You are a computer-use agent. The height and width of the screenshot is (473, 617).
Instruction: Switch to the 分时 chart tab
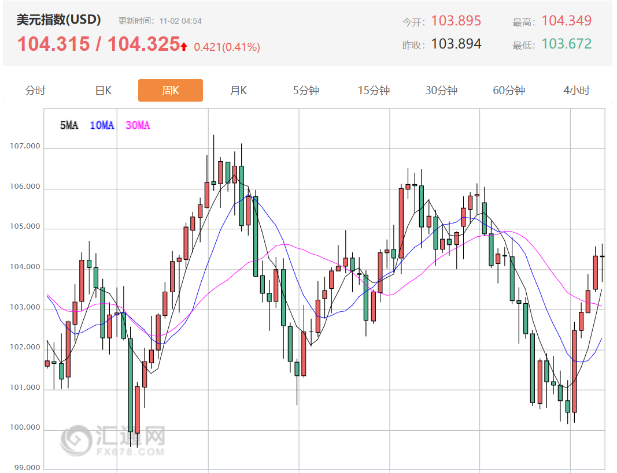coord(35,90)
